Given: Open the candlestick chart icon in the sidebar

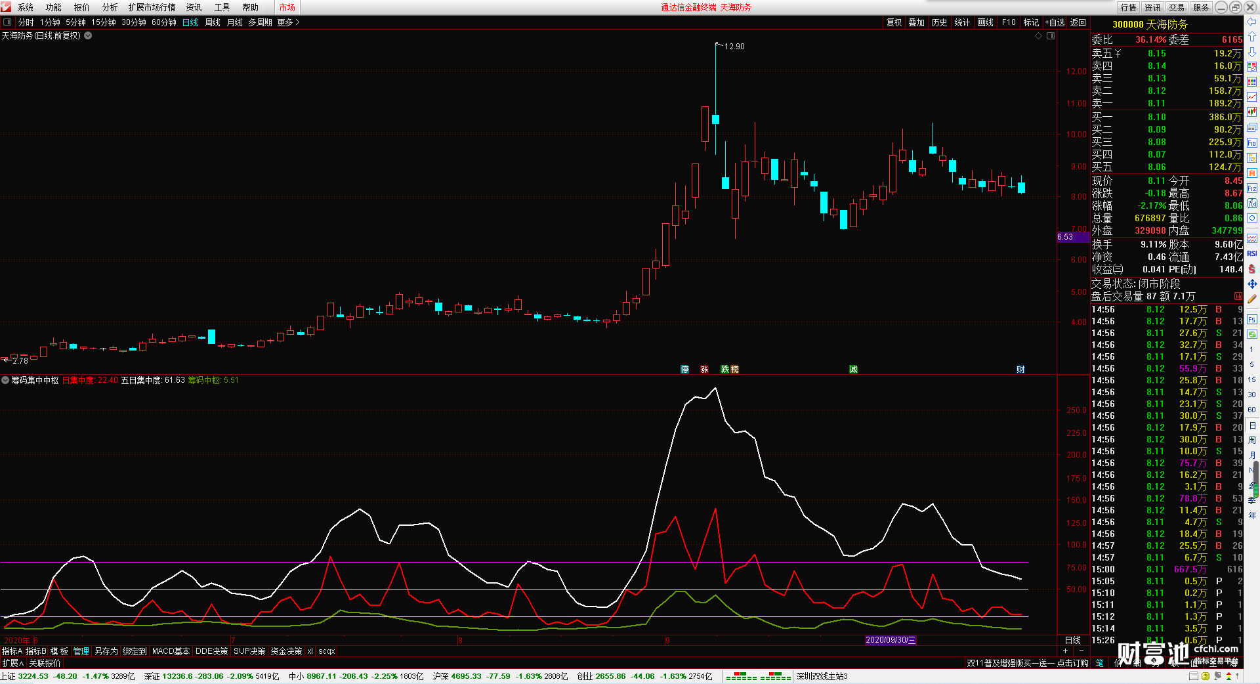Looking at the screenshot, I should pyautogui.click(x=1252, y=112).
